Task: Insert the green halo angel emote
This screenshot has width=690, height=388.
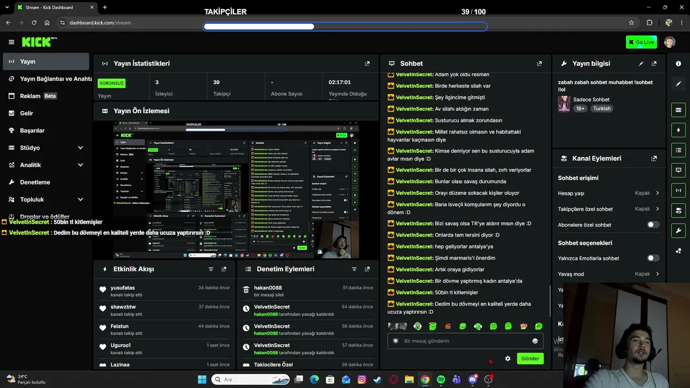Action: (x=432, y=326)
